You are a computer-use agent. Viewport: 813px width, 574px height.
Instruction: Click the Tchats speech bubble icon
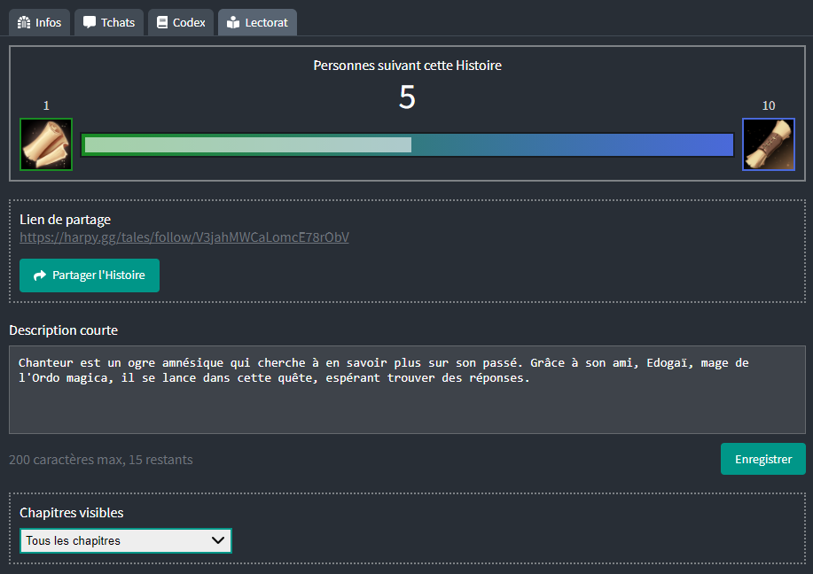(90, 23)
